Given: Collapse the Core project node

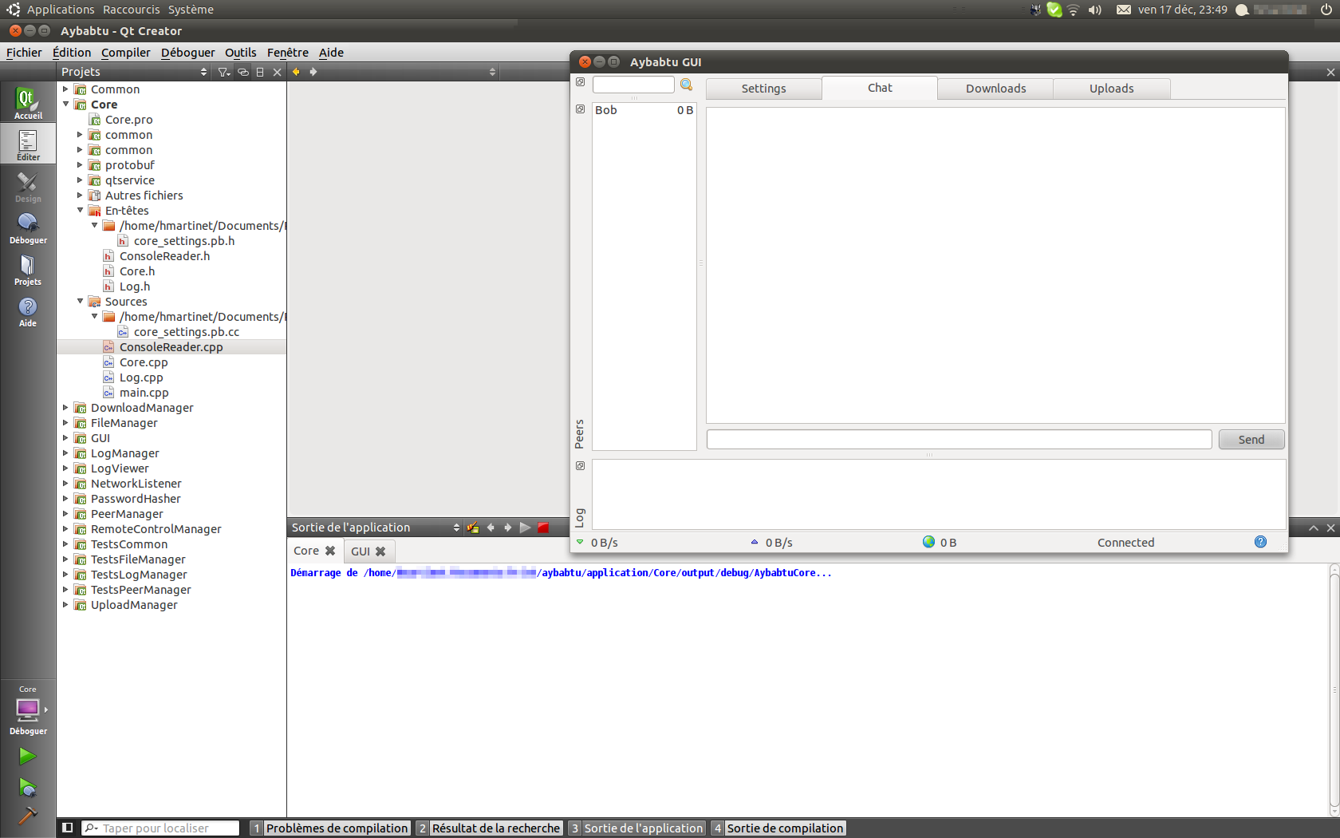Looking at the screenshot, I should point(65,105).
